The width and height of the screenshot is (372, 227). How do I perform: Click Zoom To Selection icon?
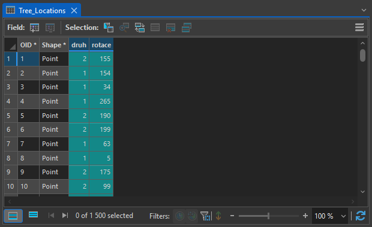(124, 28)
